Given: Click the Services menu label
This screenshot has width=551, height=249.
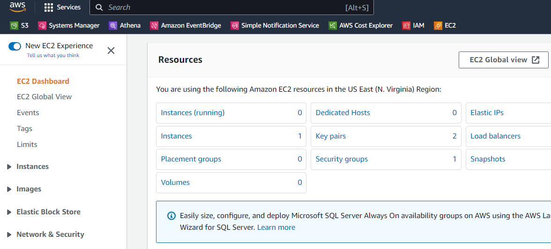Looking at the screenshot, I should pos(69,7).
